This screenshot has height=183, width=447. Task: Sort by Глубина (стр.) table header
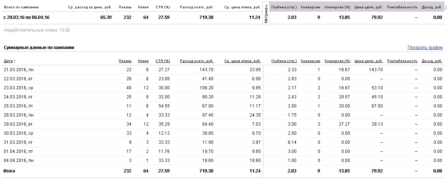pyautogui.click(x=284, y=61)
